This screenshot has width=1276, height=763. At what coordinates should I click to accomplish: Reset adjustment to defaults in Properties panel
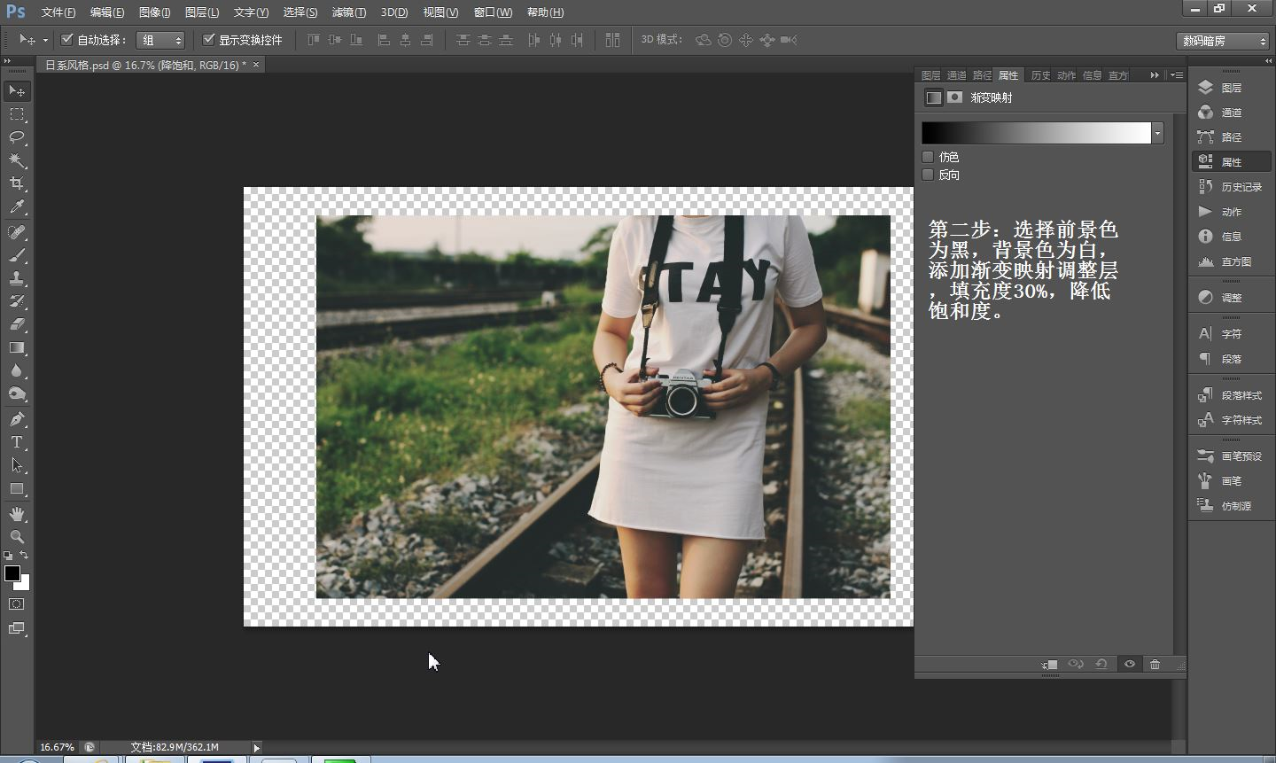point(1101,664)
